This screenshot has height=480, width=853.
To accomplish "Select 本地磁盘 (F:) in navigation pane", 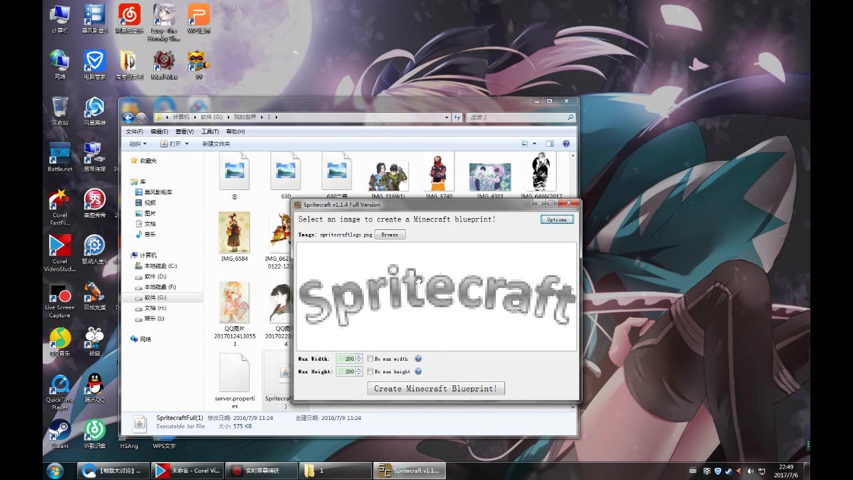I will (x=156, y=287).
